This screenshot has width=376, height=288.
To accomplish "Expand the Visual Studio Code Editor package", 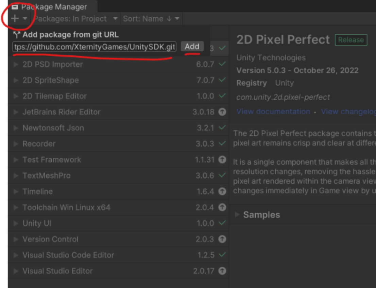I will point(16,255).
